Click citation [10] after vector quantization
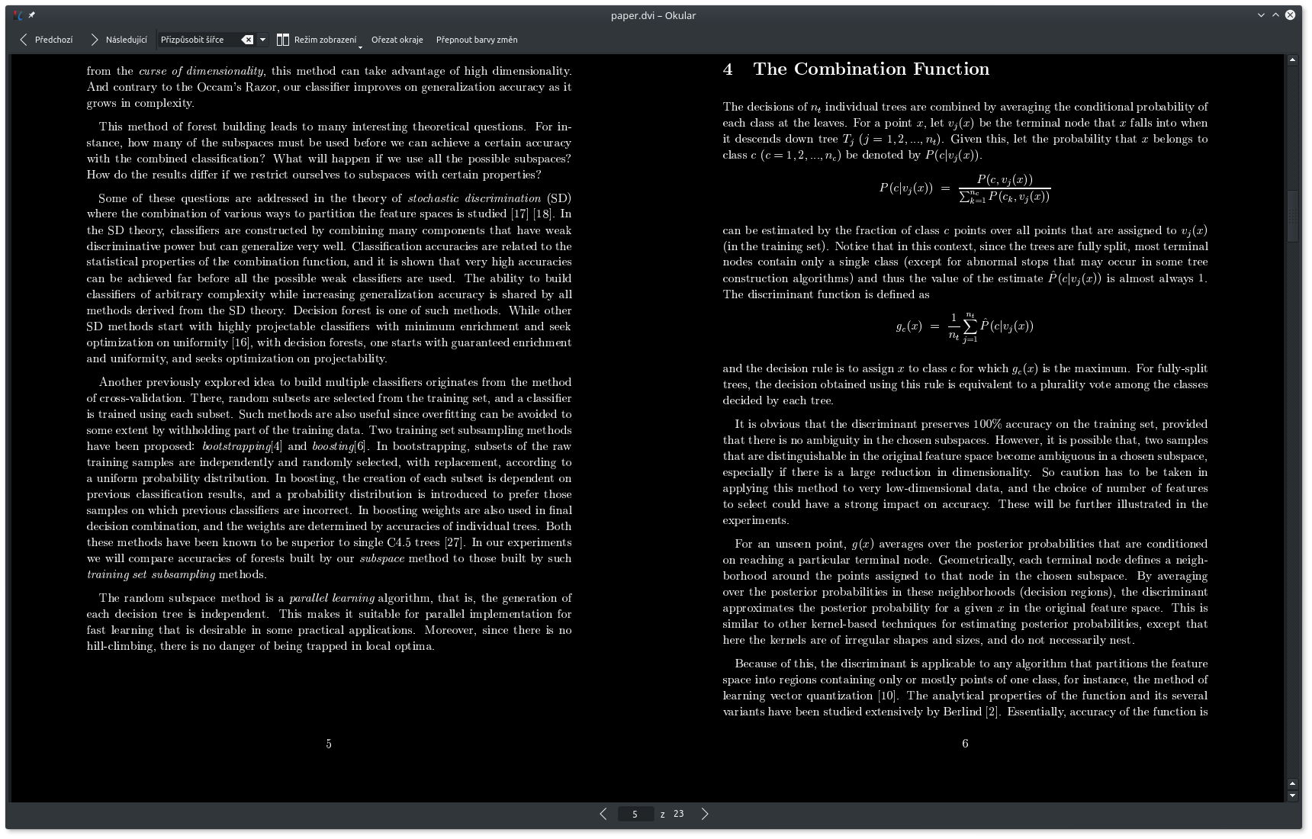The width and height of the screenshot is (1312, 839). point(887,696)
